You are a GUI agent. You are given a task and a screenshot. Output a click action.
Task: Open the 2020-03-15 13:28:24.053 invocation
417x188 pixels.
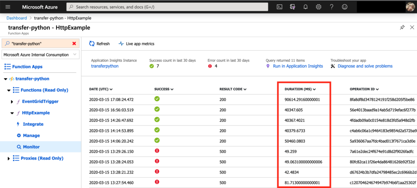click(111, 162)
